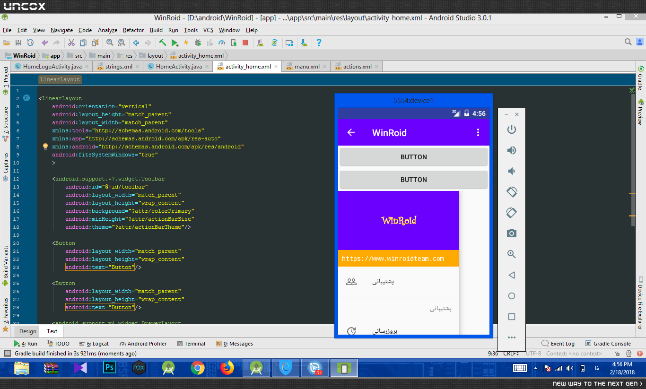Viewport: 646px width, 389px height.
Task: Toggle the Device File Explorer panel
Action: 641,303
